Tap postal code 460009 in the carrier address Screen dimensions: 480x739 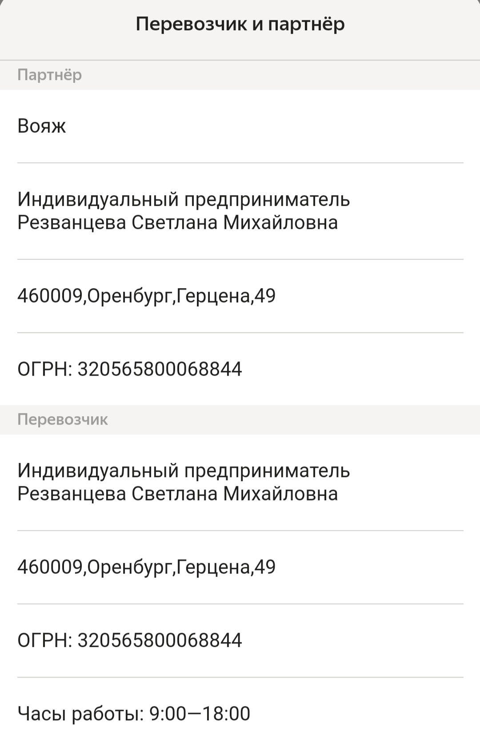[x=50, y=567]
